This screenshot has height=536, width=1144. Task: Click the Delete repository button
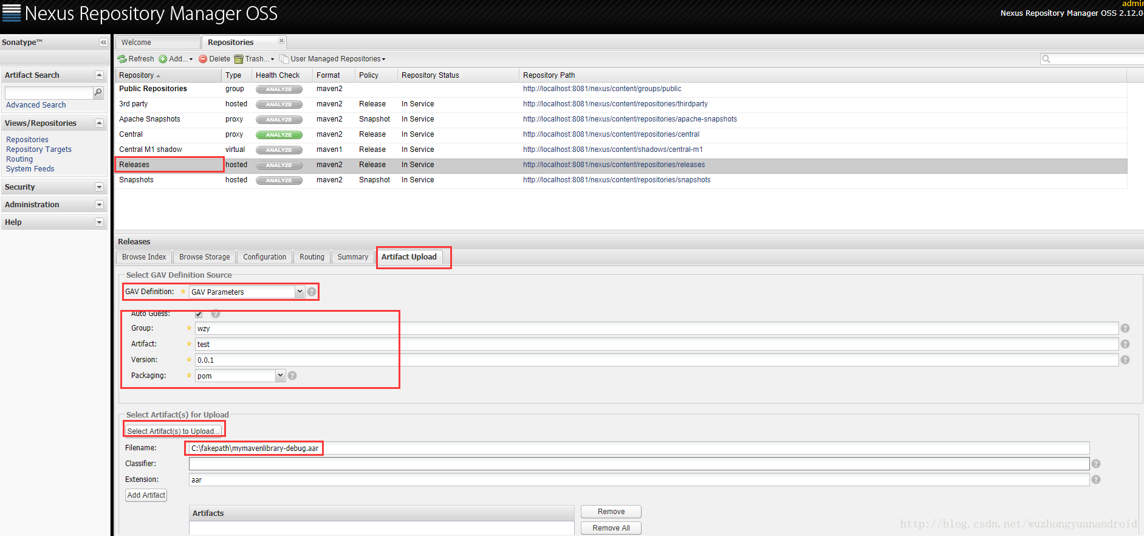[214, 59]
